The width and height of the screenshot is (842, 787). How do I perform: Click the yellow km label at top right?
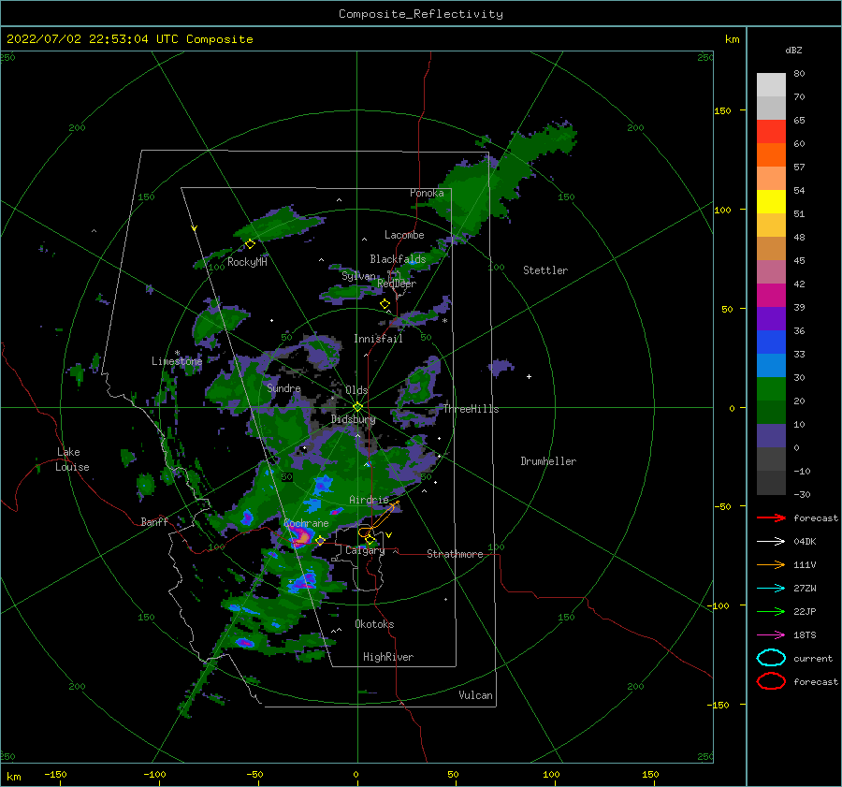(732, 39)
